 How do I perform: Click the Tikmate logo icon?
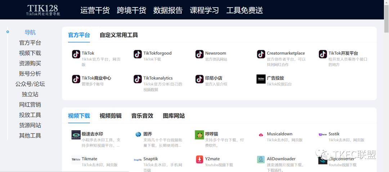pyautogui.click(x=76, y=160)
